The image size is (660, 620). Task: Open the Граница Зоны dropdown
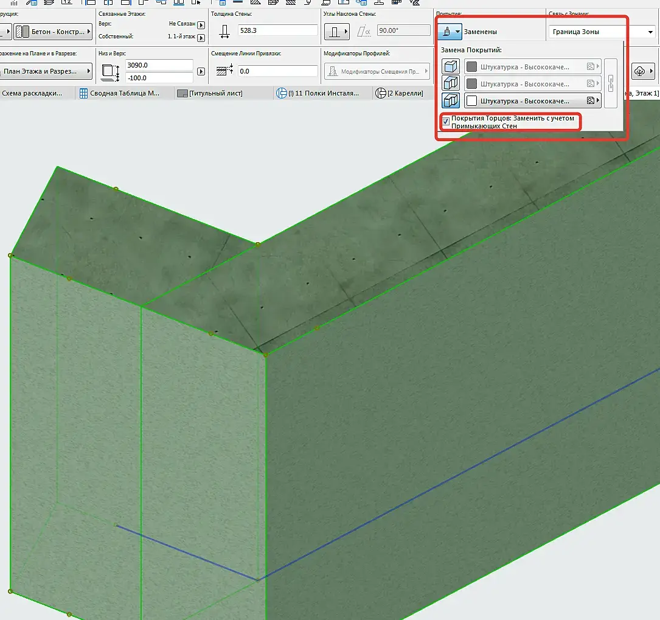point(602,32)
